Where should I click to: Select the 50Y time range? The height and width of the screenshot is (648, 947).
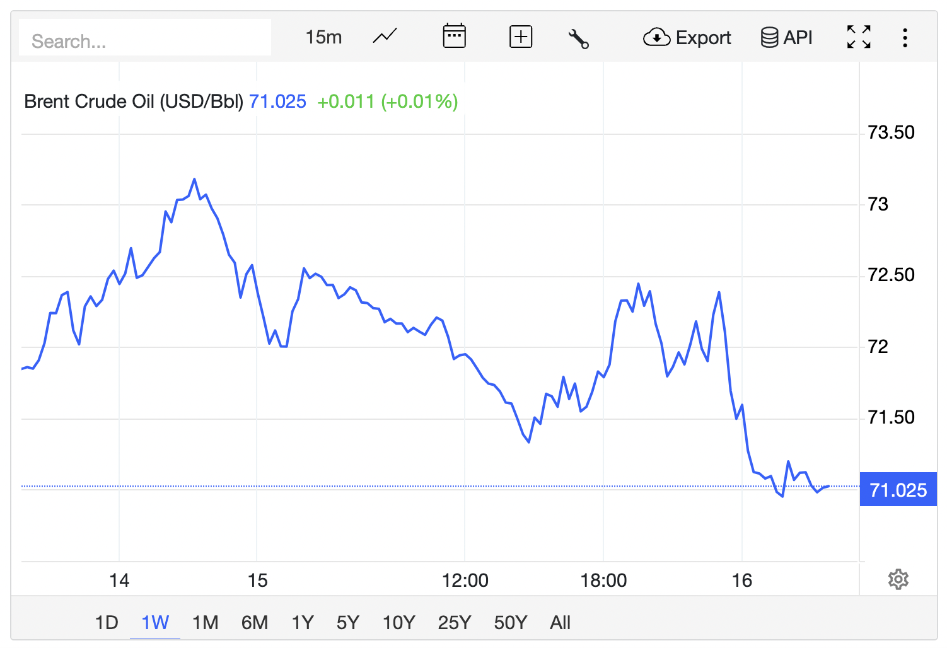[x=510, y=623]
